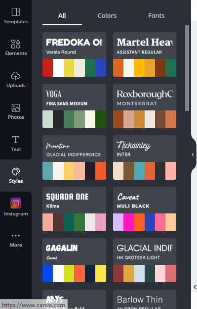
Task: Open the More options dots icon
Action: [x=16, y=236]
